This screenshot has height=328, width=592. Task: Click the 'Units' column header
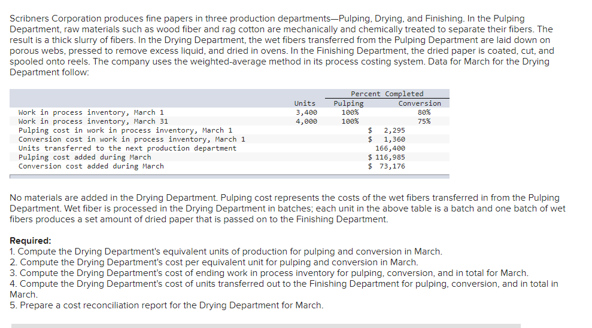point(305,103)
